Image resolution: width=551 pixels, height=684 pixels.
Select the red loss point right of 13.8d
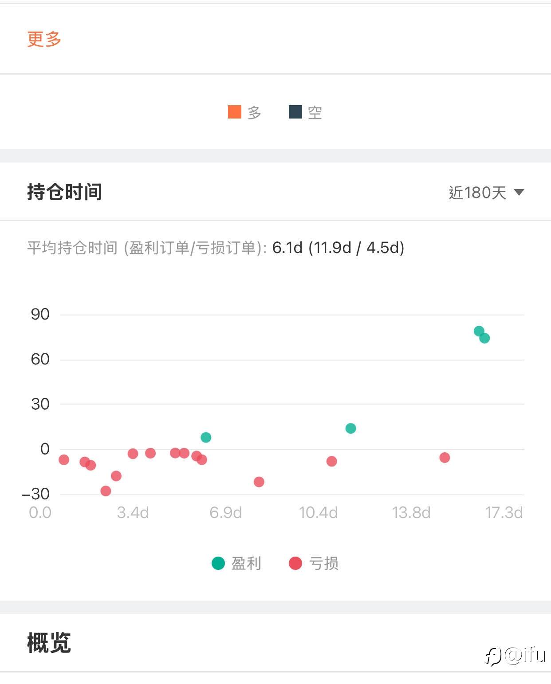(445, 457)
